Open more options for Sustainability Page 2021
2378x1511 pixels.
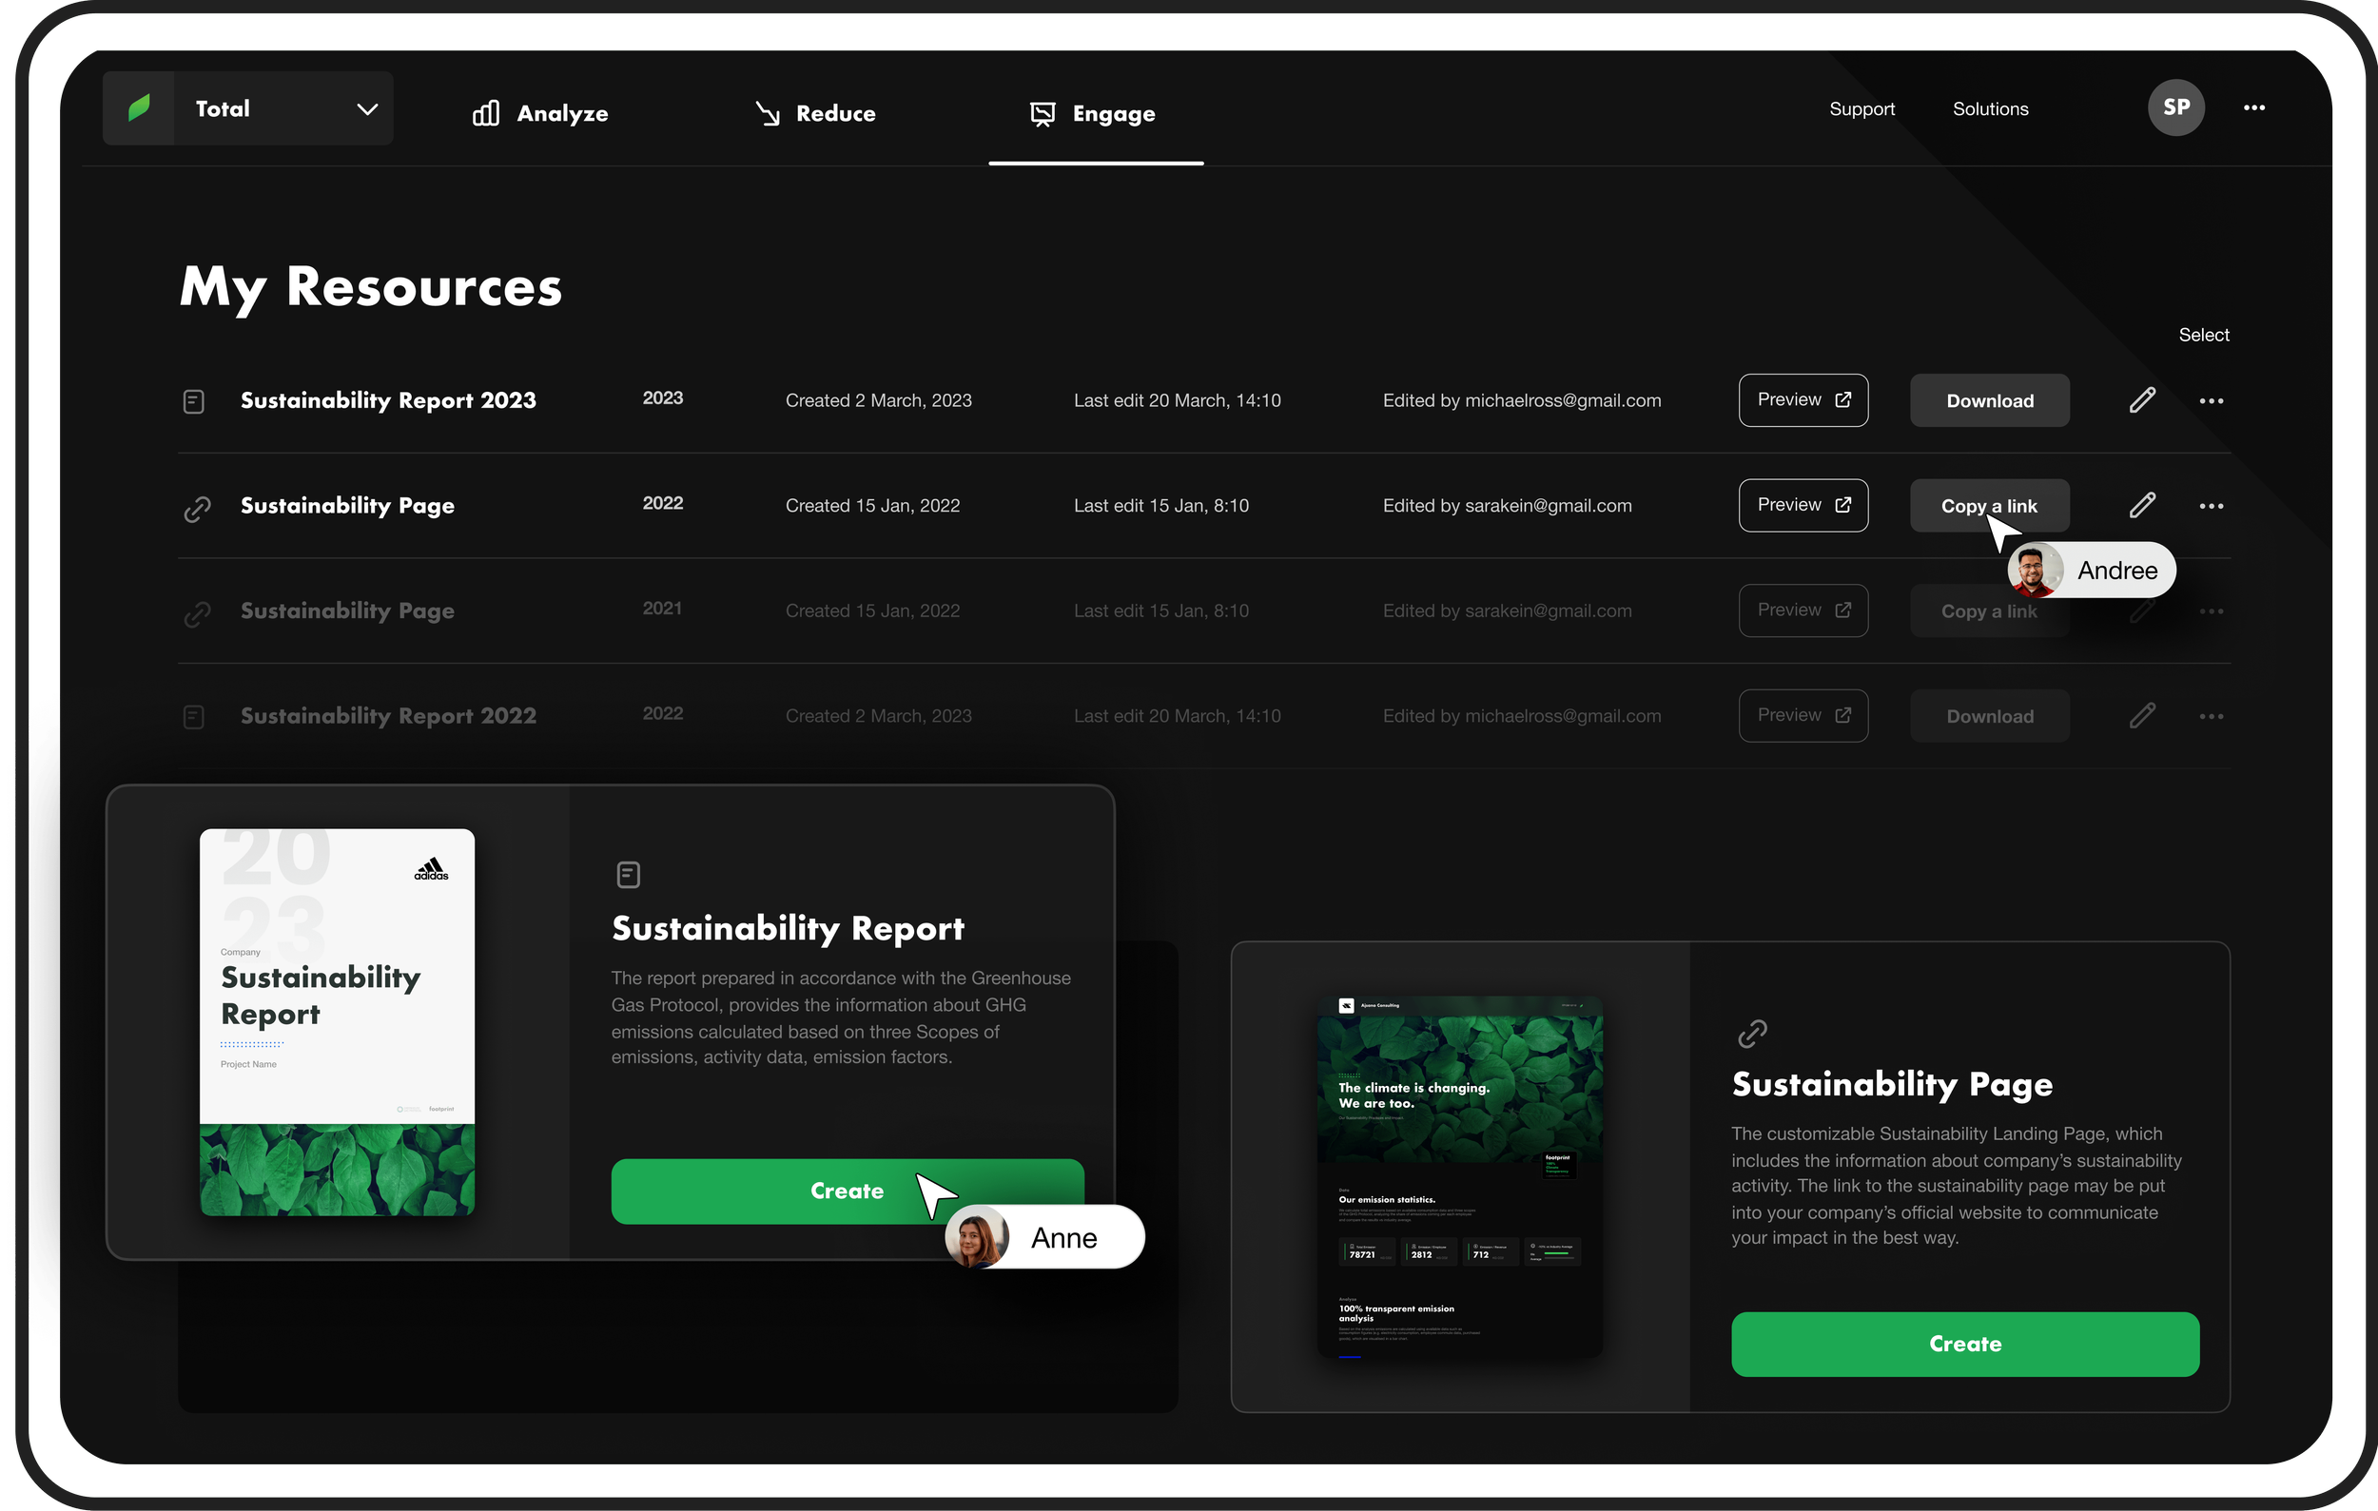point(2212,610)
